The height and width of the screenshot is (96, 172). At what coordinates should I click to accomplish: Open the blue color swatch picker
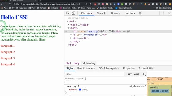[x=80, y=90]
